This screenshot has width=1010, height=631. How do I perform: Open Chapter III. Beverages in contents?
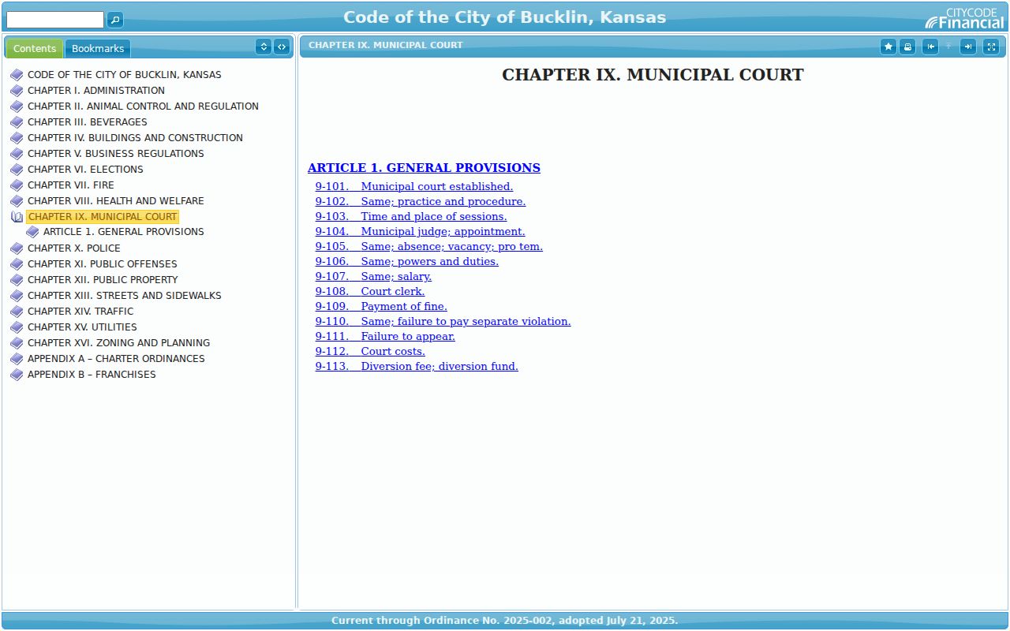(88, 122)
